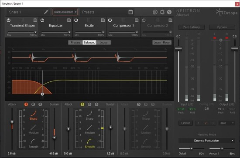This screenshot has height=158, width=240.
Task: Enable the Limiter button
Action: [x=185, y=123]
